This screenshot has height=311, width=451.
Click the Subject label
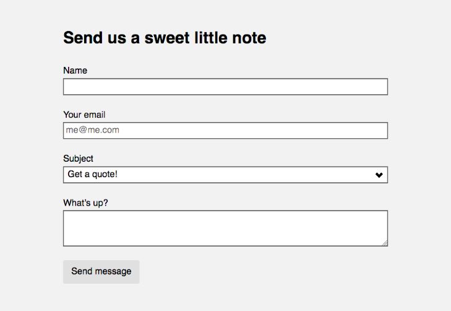click(78, 159)
